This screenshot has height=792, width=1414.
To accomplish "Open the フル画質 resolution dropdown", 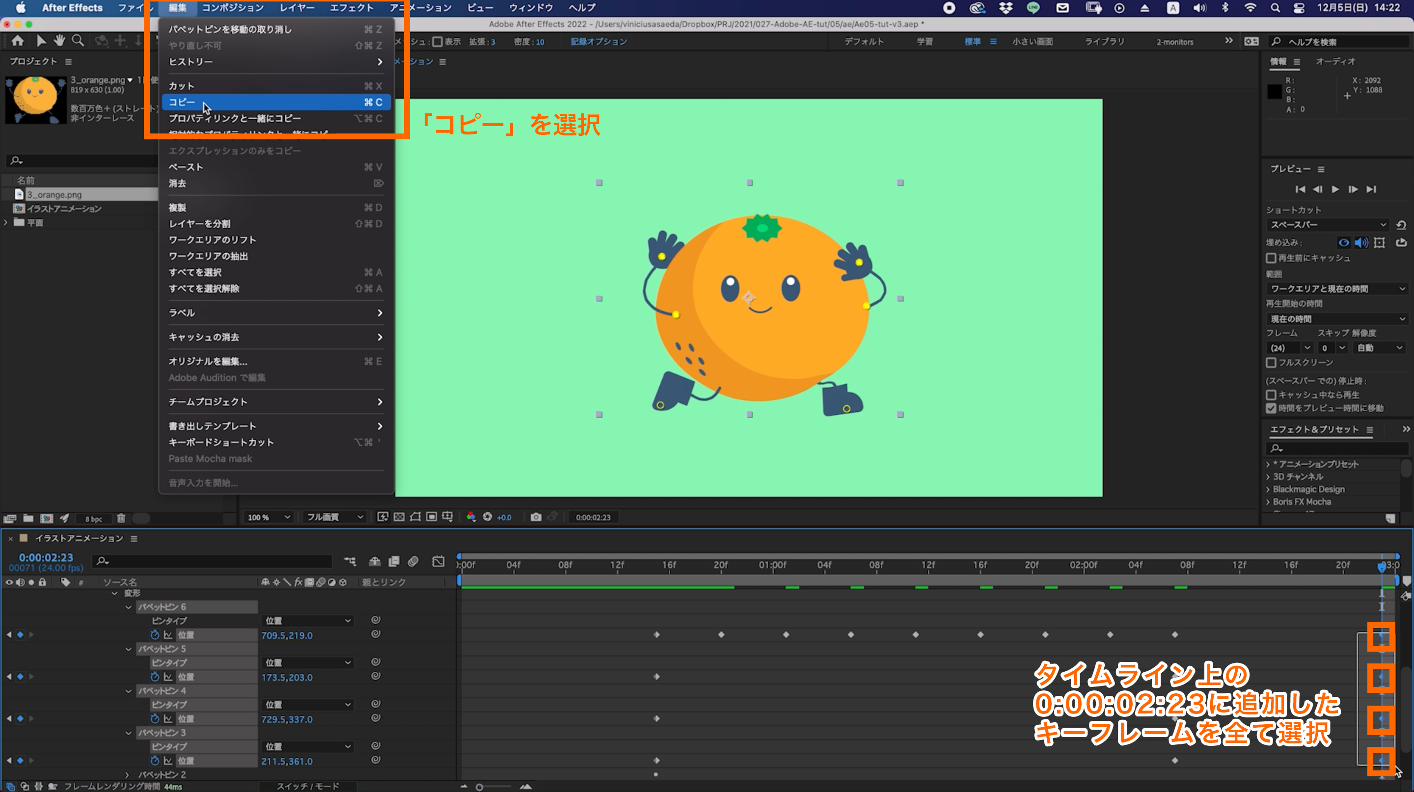I will 335,517.
